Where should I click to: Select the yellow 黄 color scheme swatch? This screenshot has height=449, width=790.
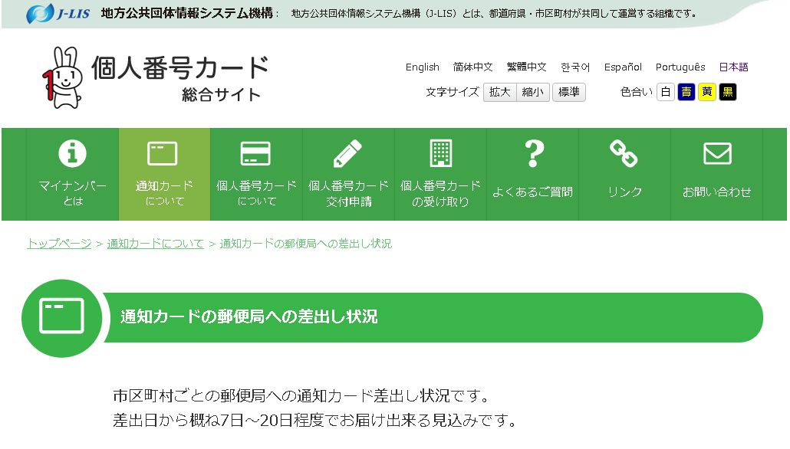click(707, 92)
